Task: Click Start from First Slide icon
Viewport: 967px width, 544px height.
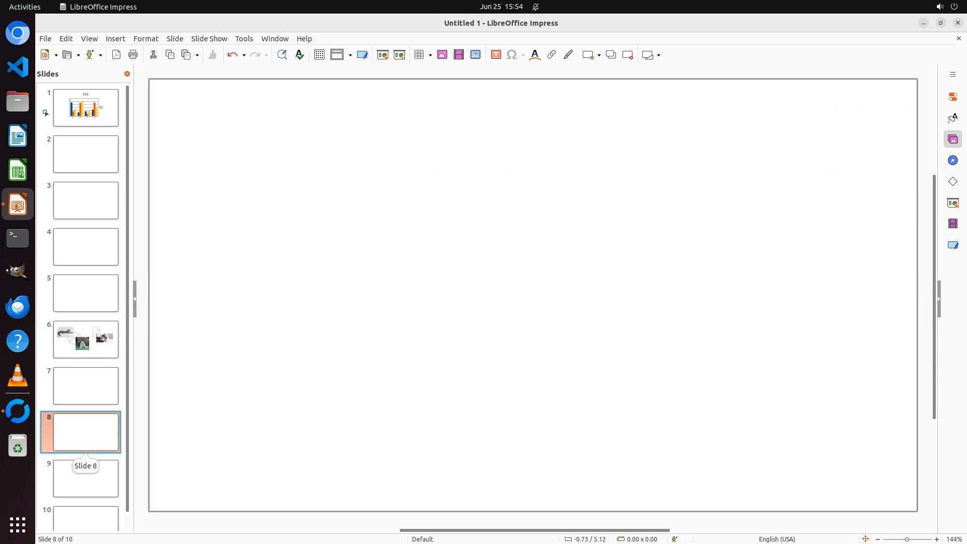Action: tap(383, 55)
